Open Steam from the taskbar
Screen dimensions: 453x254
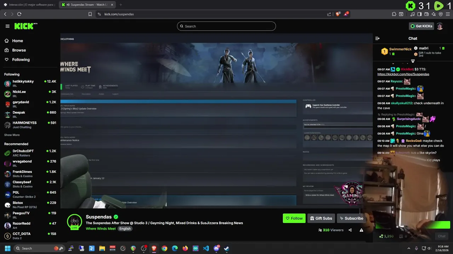[x=226, y=248]
